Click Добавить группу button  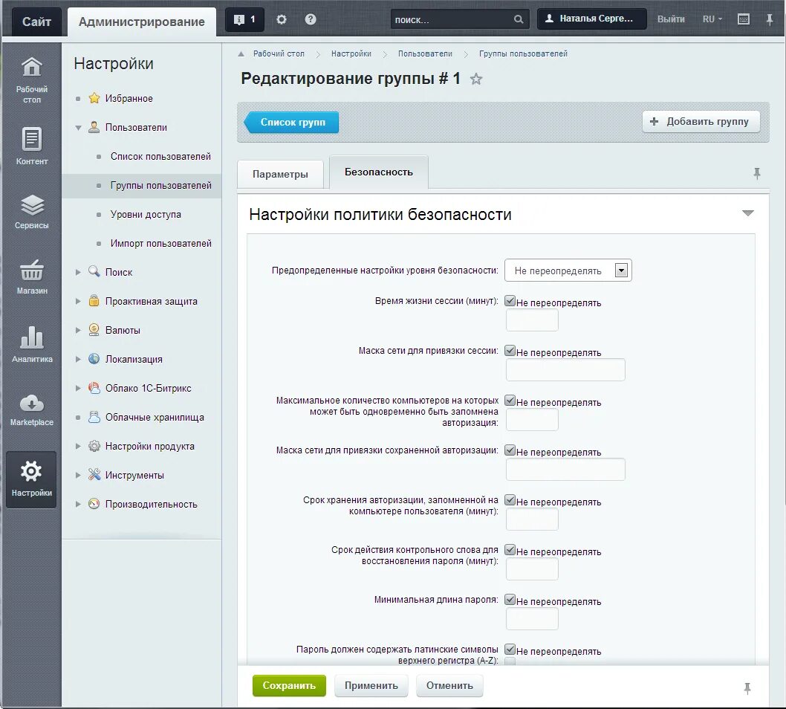point(701,121)
